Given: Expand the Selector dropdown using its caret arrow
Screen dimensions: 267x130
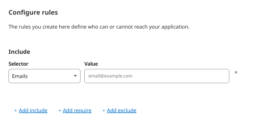Looking at the screenshot, I should 75,76.
